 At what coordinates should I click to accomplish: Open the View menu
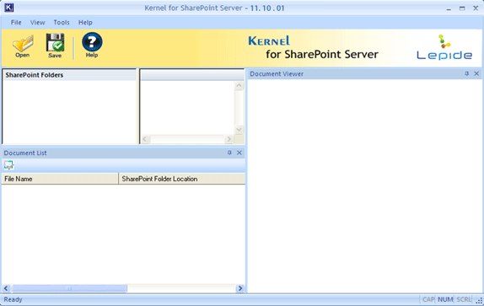(x=37, y=22)
